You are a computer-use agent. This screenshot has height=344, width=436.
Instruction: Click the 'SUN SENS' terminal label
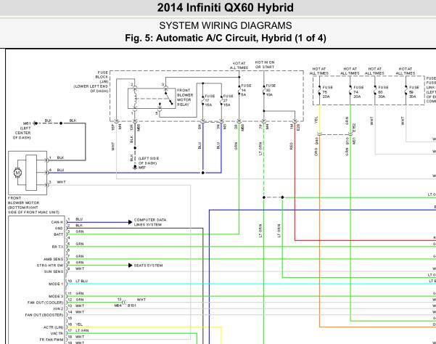point(54,271)
